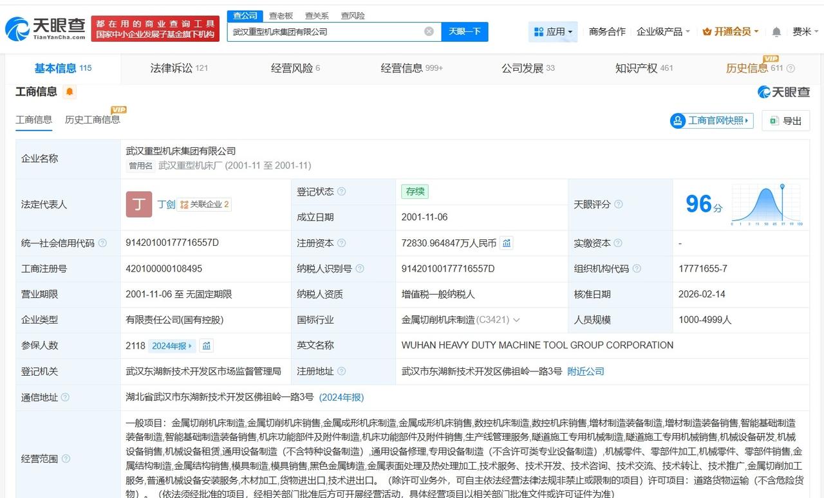Click the help icon next to 历史信息 611
Viewport: 824px width, 498px height.
pyautogui.click(x=791, y=68)
